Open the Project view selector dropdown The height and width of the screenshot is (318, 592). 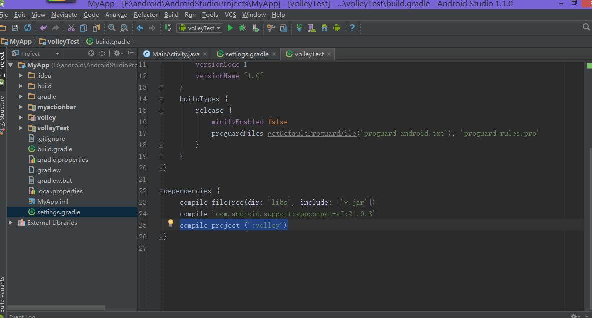(x=36, y=54)
